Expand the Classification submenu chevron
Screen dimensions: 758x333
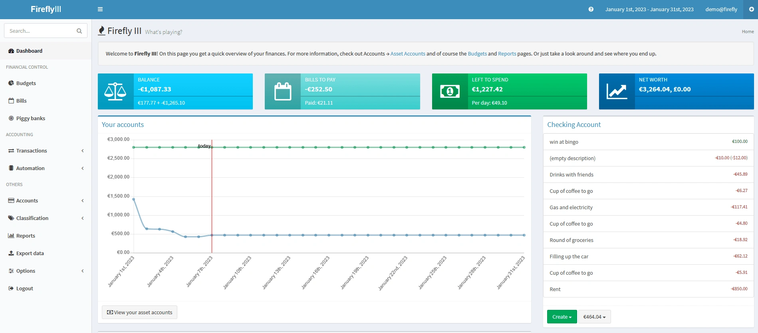tap(83, 218)
